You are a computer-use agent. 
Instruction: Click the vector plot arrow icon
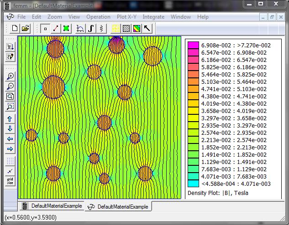tap(147, 29)
